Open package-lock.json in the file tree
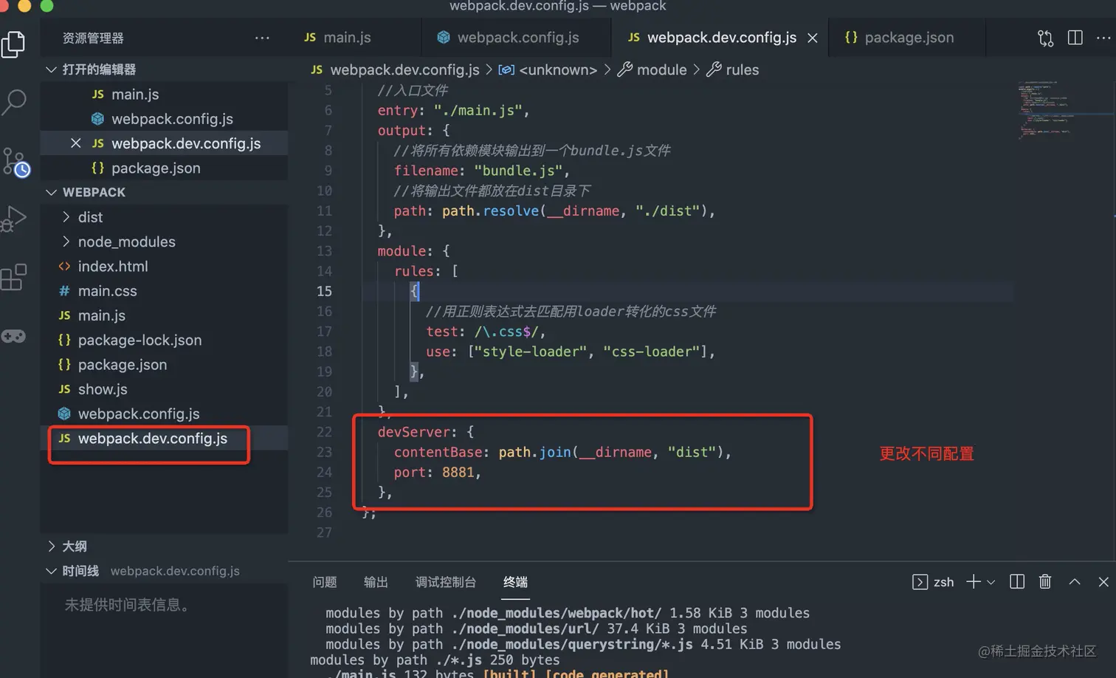The height and width of the screenshot is (678, 1116). tap(164, 340)
